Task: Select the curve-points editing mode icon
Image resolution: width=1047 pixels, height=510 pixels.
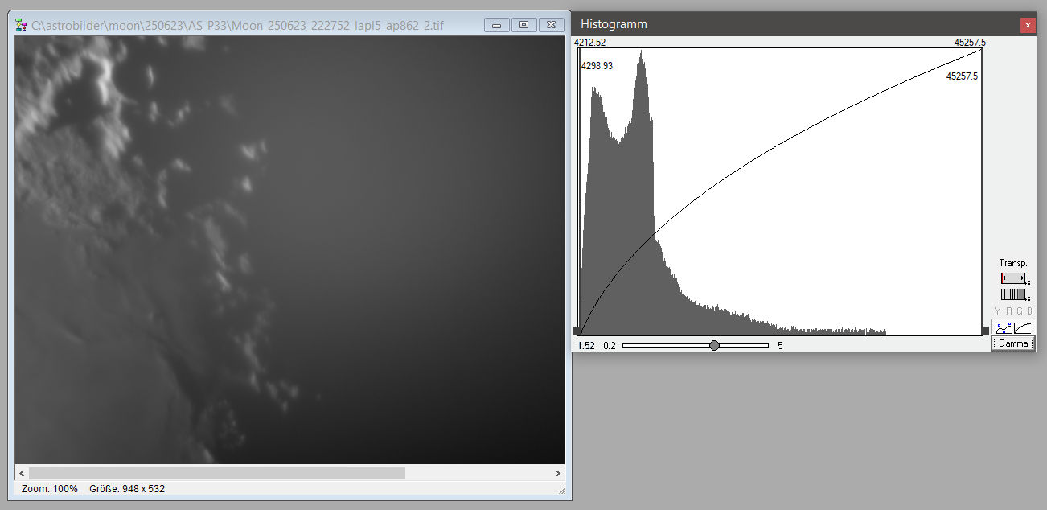Action: [x=1004, y=327]
